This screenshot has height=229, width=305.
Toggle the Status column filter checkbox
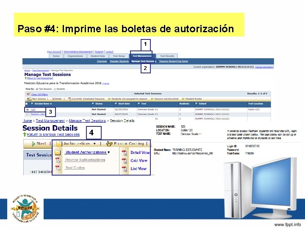[x=93, y=104]
